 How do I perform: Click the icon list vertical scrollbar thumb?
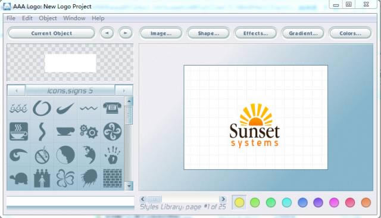pos(129,115)
